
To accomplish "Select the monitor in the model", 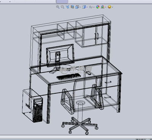I will coord(60,55).
